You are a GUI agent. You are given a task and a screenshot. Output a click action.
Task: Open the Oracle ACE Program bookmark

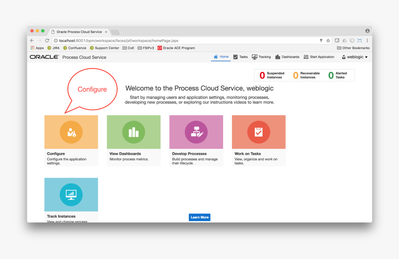(176, 48)
